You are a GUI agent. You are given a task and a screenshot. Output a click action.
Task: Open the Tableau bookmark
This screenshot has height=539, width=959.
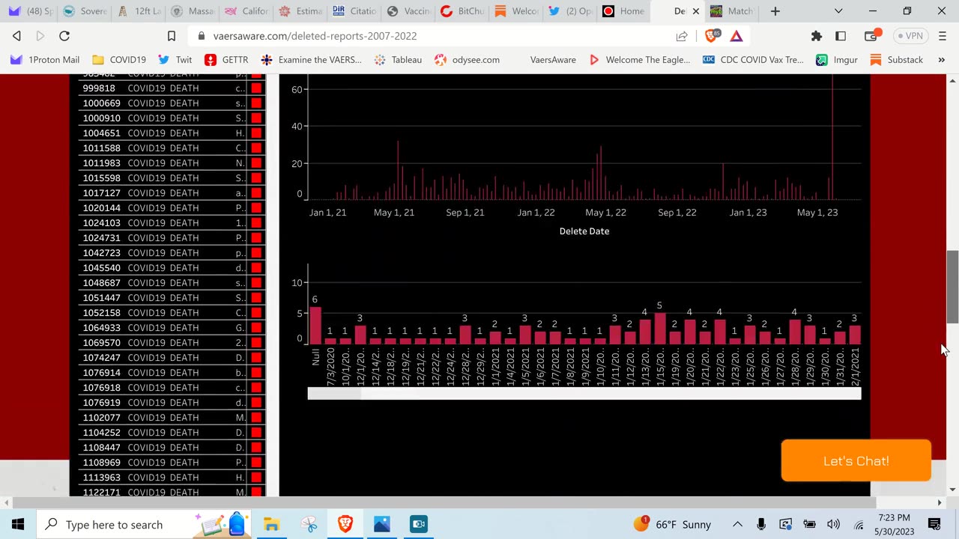tap(398, 60)
